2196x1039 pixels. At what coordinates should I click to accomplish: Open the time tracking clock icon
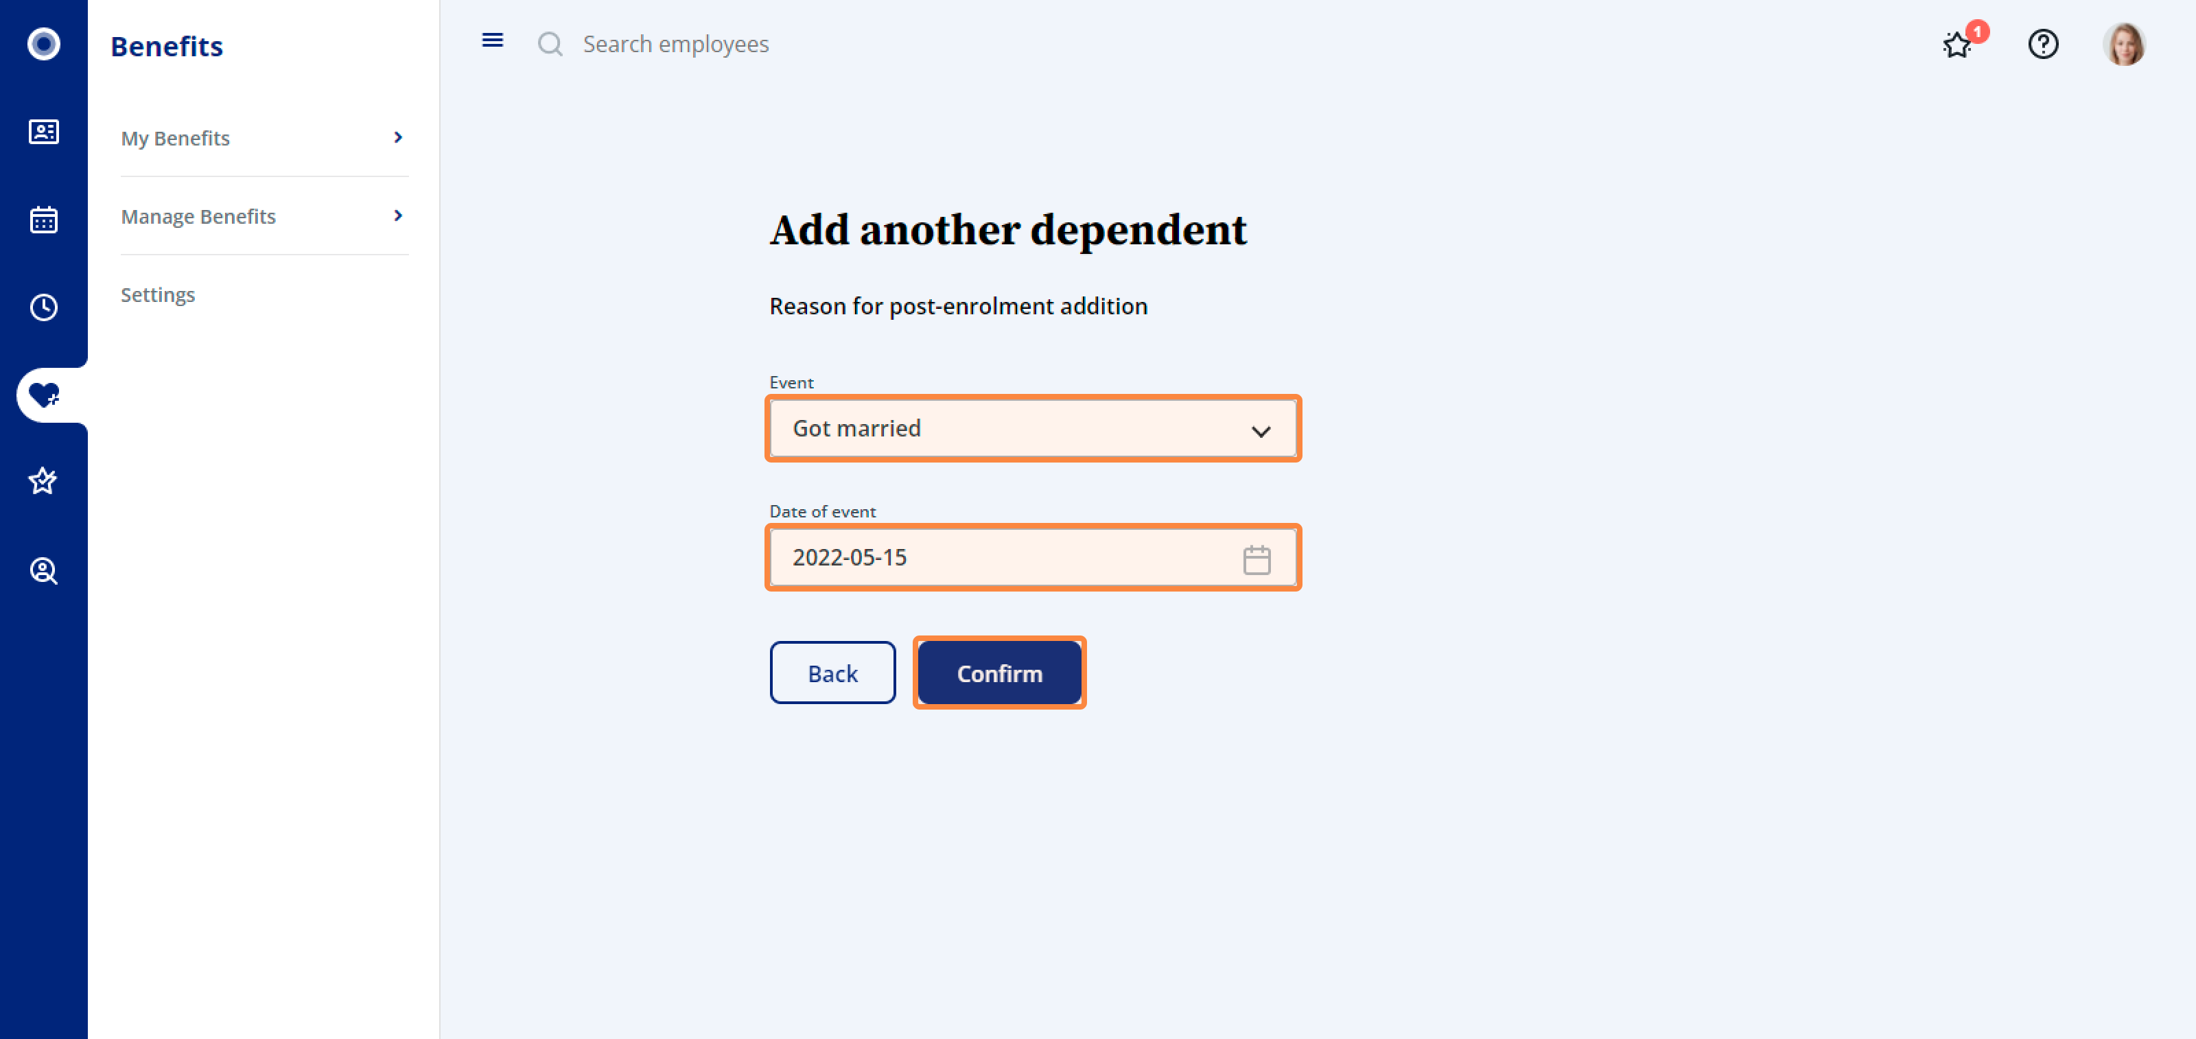pyautogui.click(x=43, y=307)
